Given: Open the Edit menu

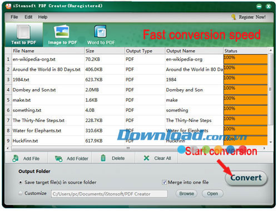Looking at the screenshot, I should tap(28, 17).
